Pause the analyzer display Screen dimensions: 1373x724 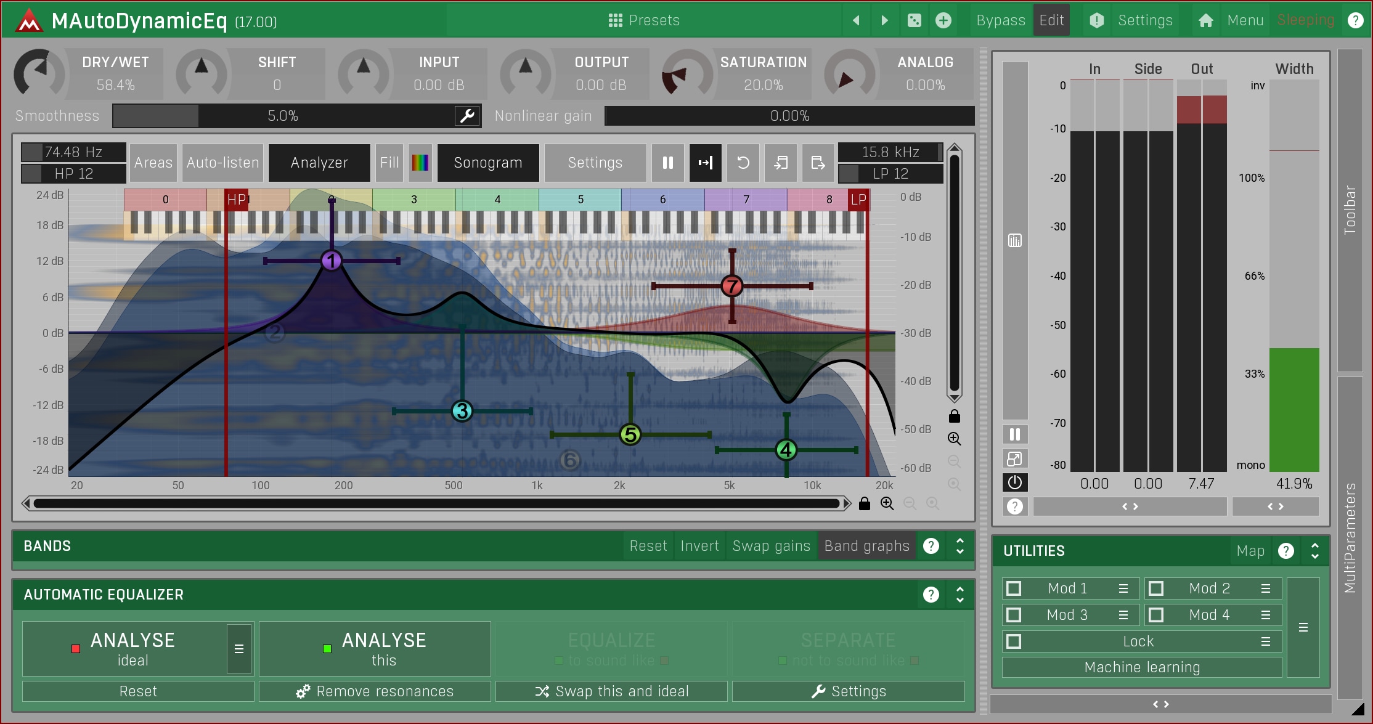click(667, 163)
